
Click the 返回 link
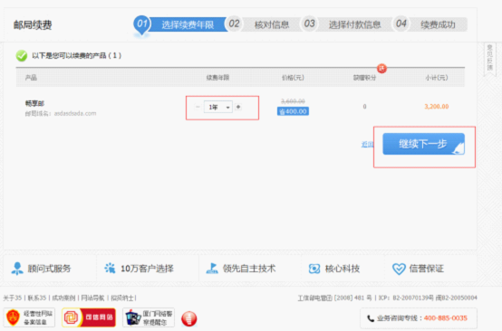pyautogui.click(x=367, y=145)
